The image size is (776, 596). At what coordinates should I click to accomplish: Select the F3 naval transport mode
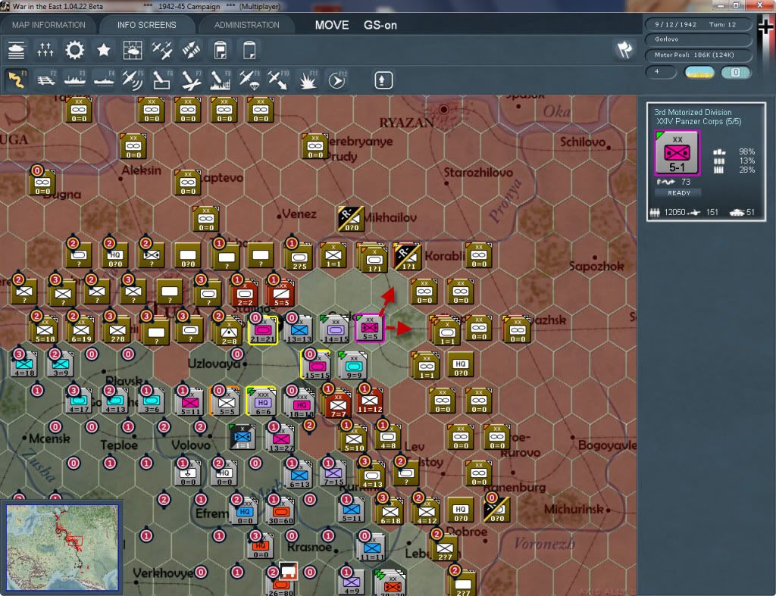(x=75, y=80)
